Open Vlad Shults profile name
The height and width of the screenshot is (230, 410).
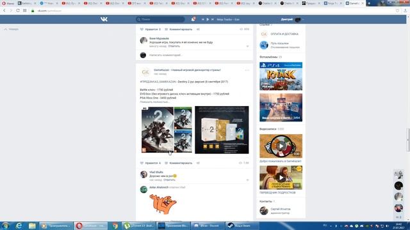pyautogui.click(x=156, y=172)
